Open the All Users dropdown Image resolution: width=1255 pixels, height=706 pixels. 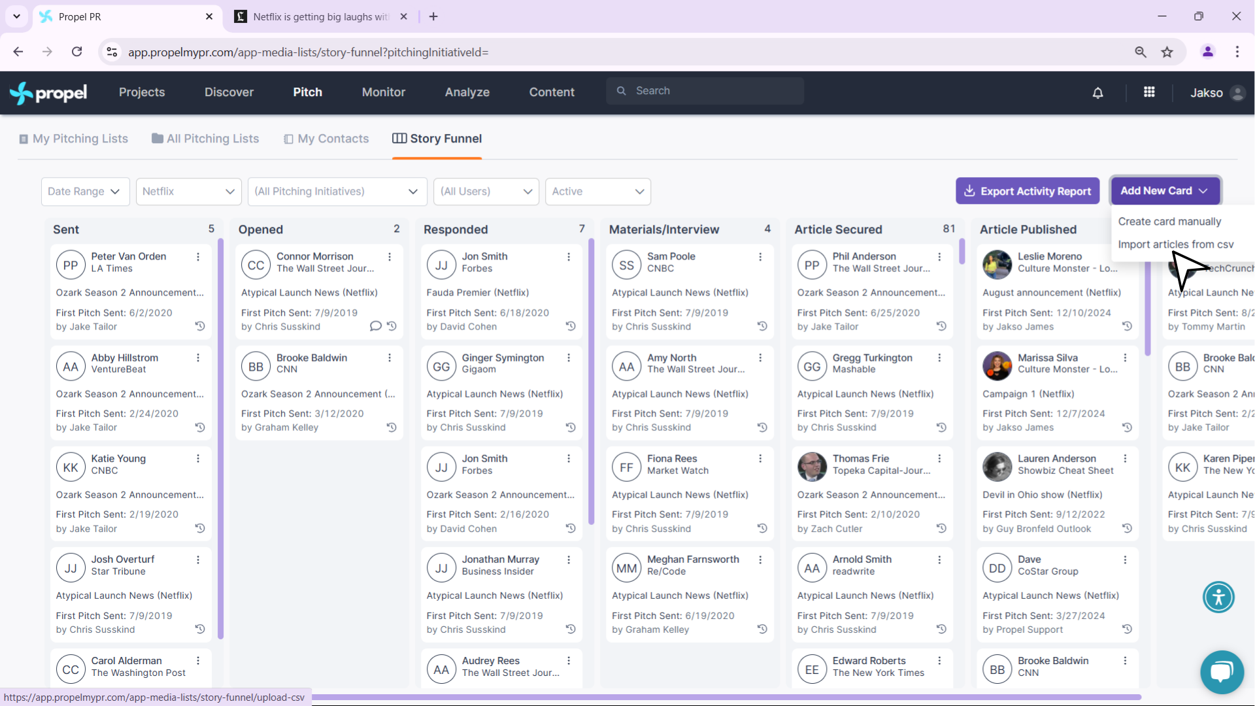tap(486, 192)
